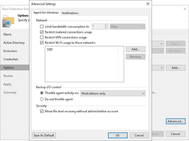189x141 pixels.
Task: Click the Schedule button in wizard window
Action: (176, 51)
